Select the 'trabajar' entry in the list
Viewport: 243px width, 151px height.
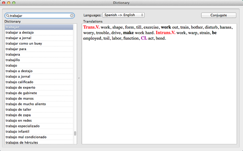[x=39, y=27]
